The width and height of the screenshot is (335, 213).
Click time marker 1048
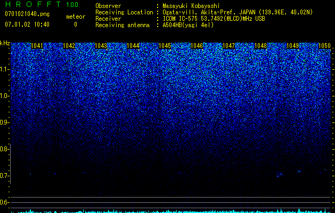(x=260, y=46)
